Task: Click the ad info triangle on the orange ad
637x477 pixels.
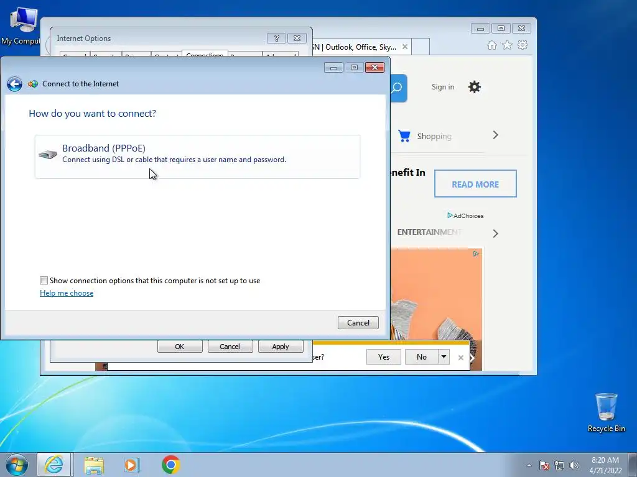Action: coord(476,253)
